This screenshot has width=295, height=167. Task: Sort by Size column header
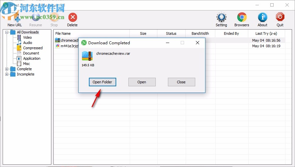(x=143, y=33)
